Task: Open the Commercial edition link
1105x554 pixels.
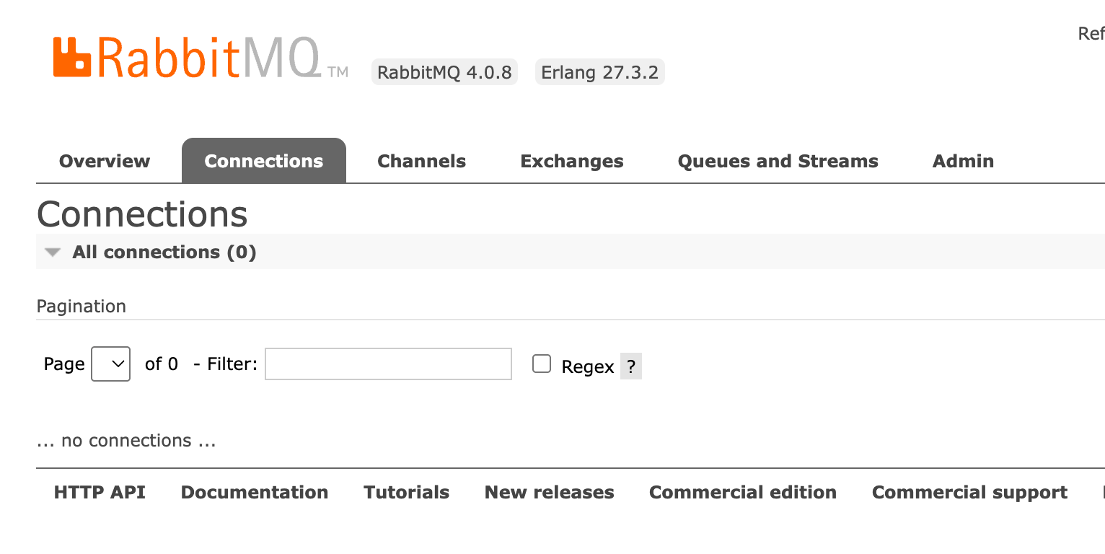Action: (x=743, y=491)
